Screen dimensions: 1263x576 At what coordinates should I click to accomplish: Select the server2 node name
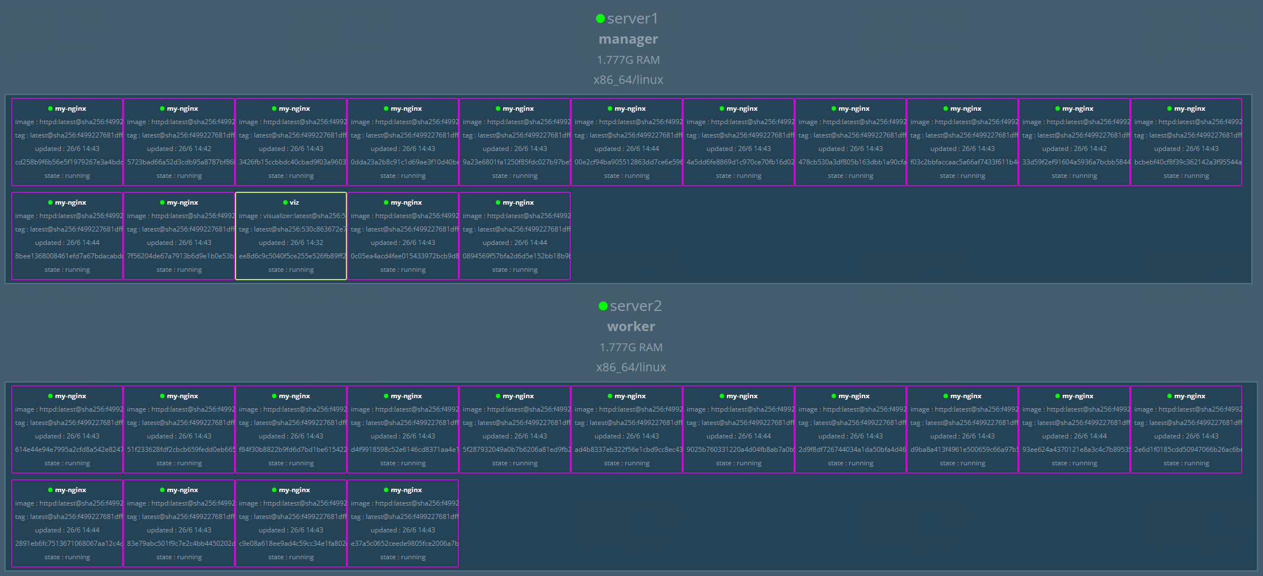coord(636,306)
